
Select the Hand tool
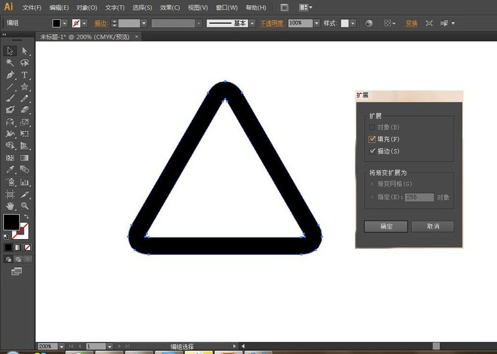coord(10,206)
